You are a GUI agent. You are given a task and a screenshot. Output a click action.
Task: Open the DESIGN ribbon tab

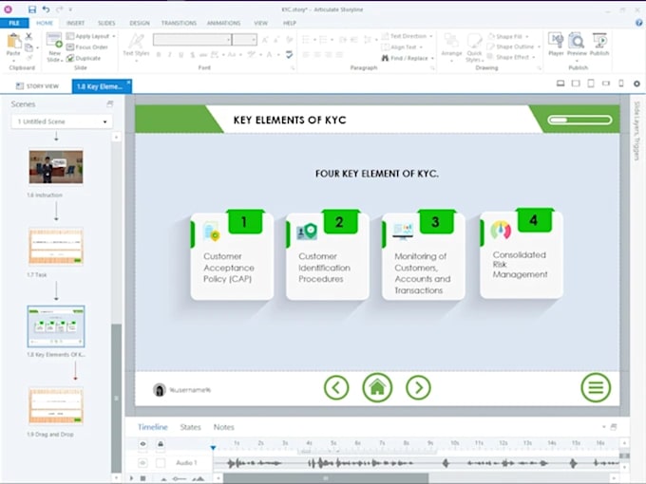pyautogui.click(x=140, y=23)
